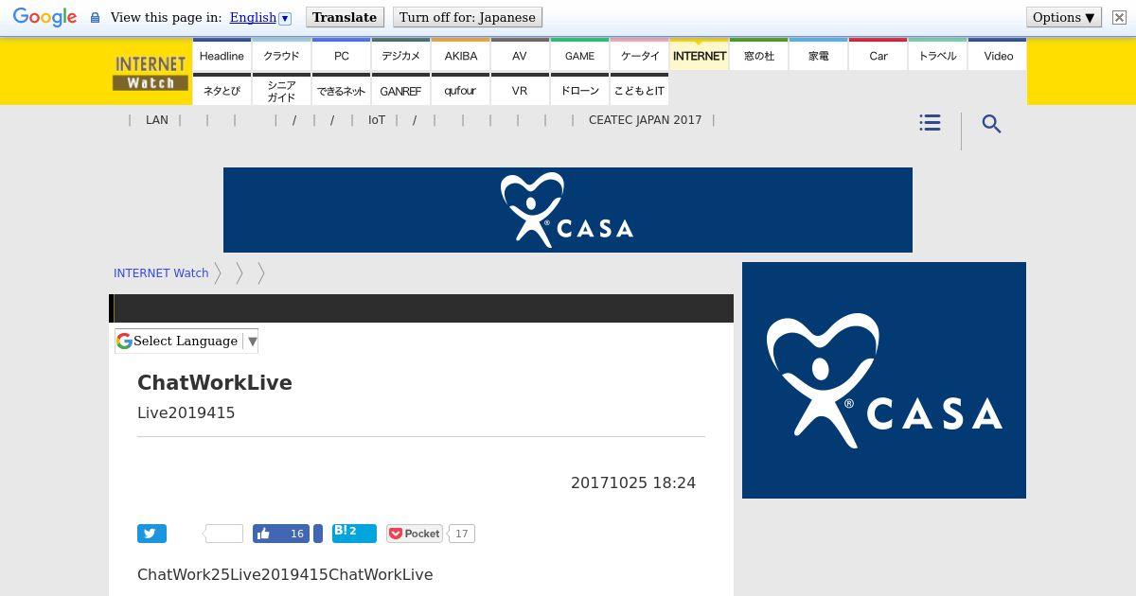Image resolution: width=1136 pixels, height=596 pixels.
Task: Open the Video tab
Action: point(998,56)
